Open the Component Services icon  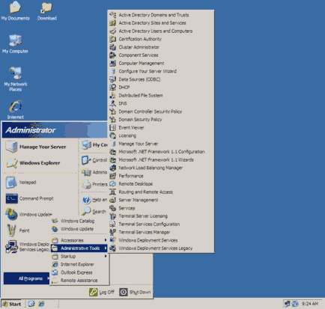pyautogui.click(x=113, y=55)
